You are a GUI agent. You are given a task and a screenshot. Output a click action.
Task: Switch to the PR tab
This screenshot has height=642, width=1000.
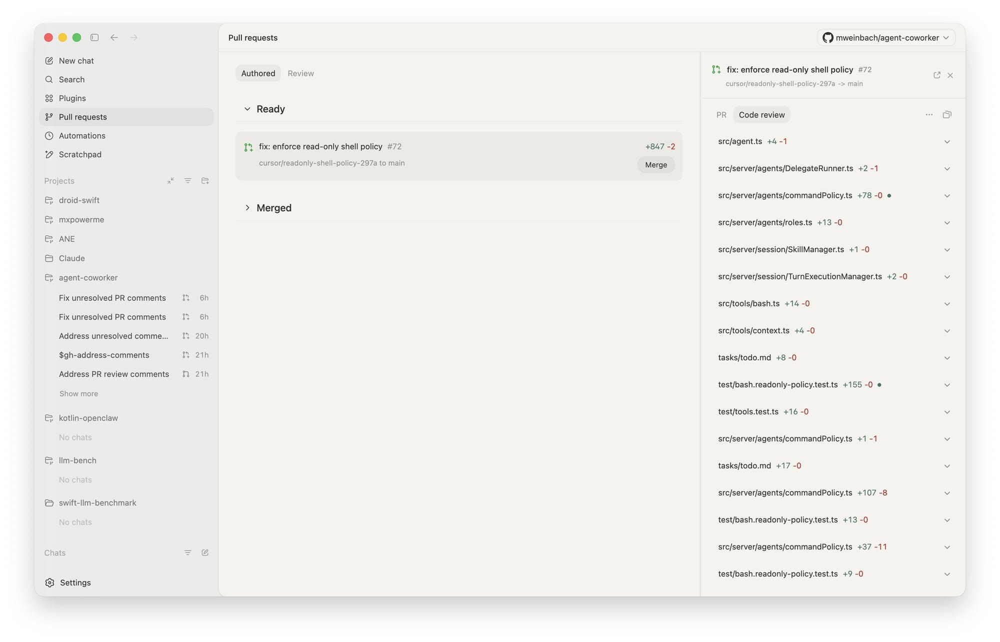click(721, 115)
